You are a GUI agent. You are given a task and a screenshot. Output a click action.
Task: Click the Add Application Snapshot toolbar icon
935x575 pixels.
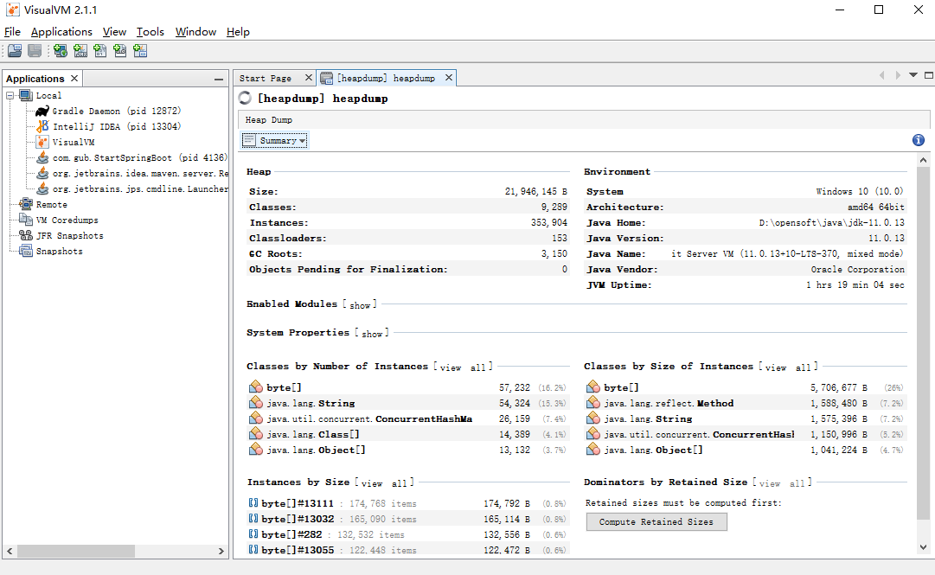[x=140, y=50]
